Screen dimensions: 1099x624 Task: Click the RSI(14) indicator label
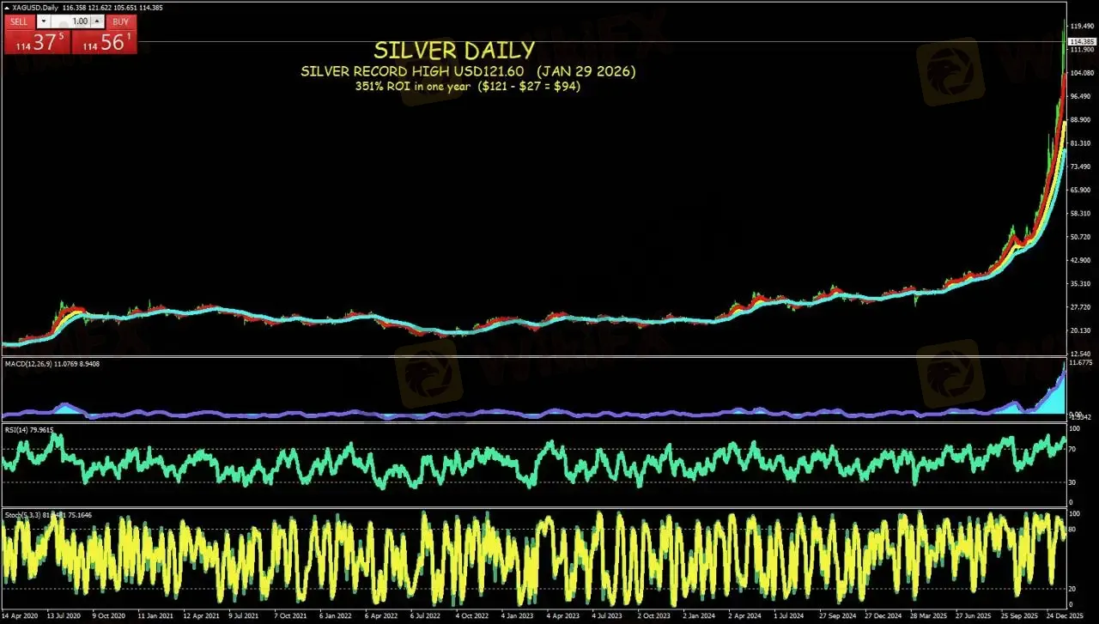pos(15,429)
